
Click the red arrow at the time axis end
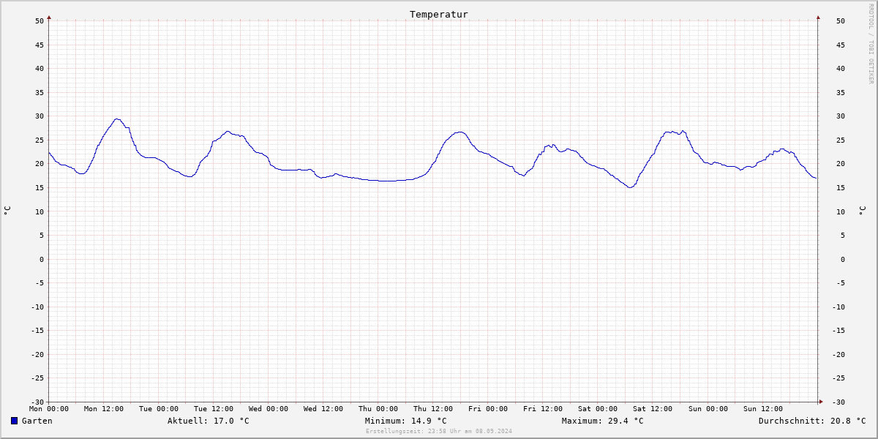click(820, 401)
